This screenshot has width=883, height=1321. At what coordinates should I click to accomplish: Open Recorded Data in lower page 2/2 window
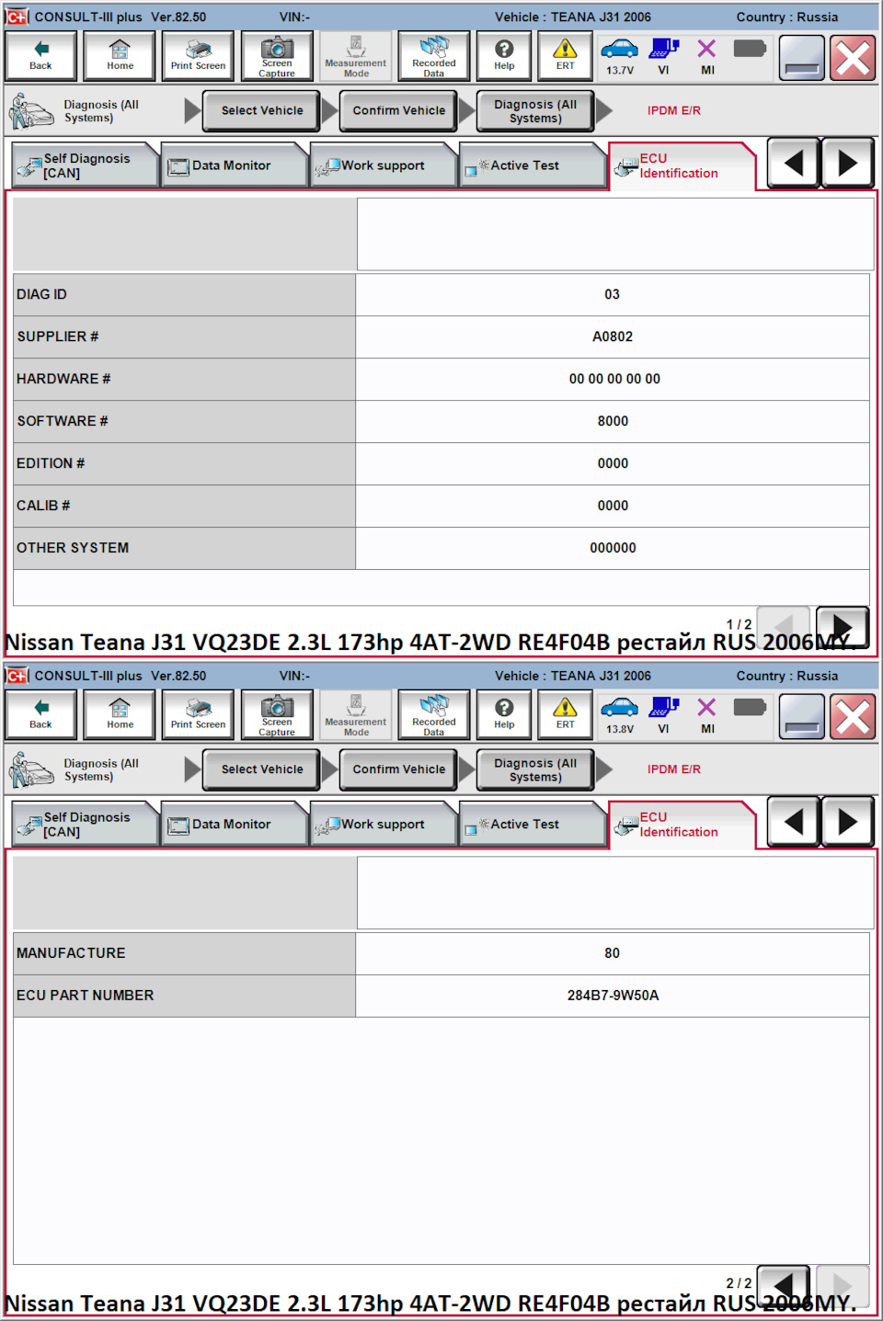coord(434,714)
